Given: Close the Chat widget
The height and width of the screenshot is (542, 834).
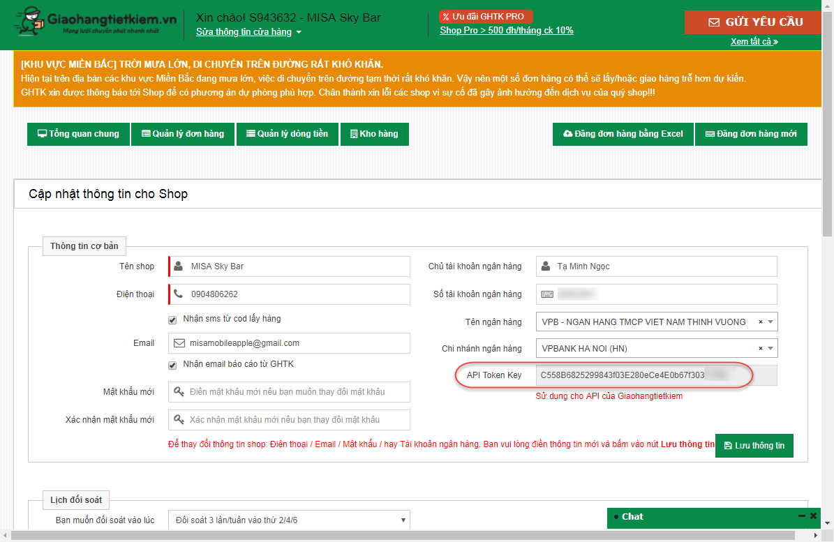Looking at the screenshot, I should click(x=813, y=516).
